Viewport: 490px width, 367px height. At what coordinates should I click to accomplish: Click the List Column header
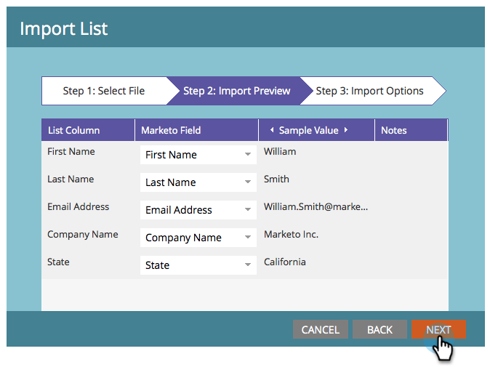(x=74, y=130)
